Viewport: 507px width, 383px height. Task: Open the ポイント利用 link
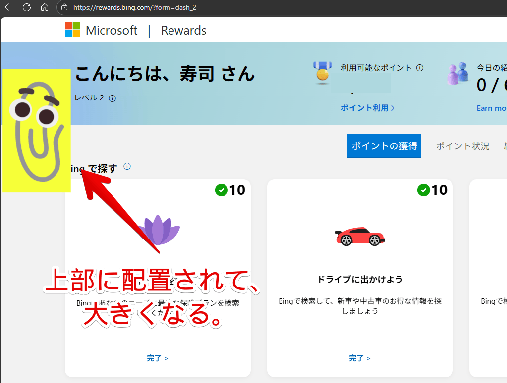click(x=367, y=108)
